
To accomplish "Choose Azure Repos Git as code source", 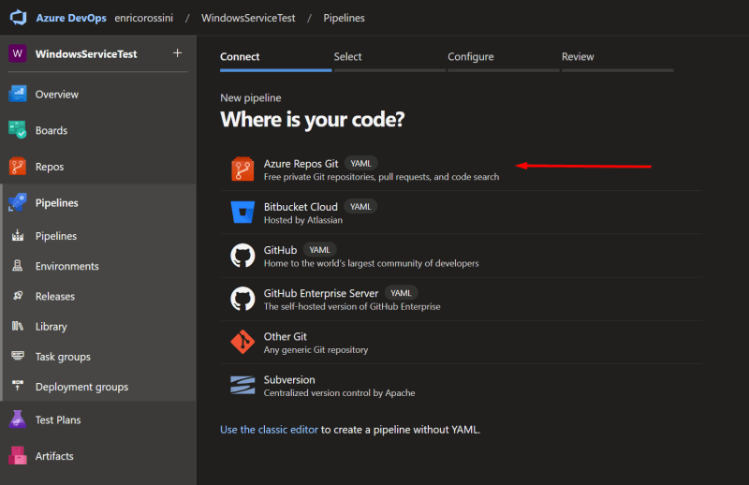I will tap(301, 164).
